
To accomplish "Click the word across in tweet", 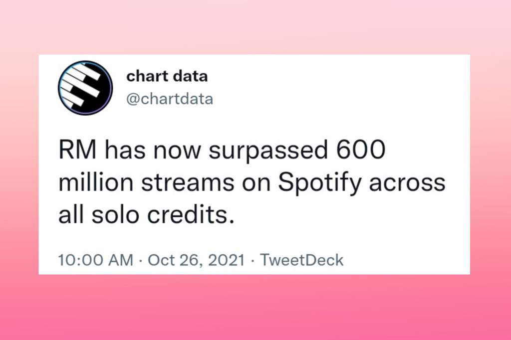I will [407, 183].
